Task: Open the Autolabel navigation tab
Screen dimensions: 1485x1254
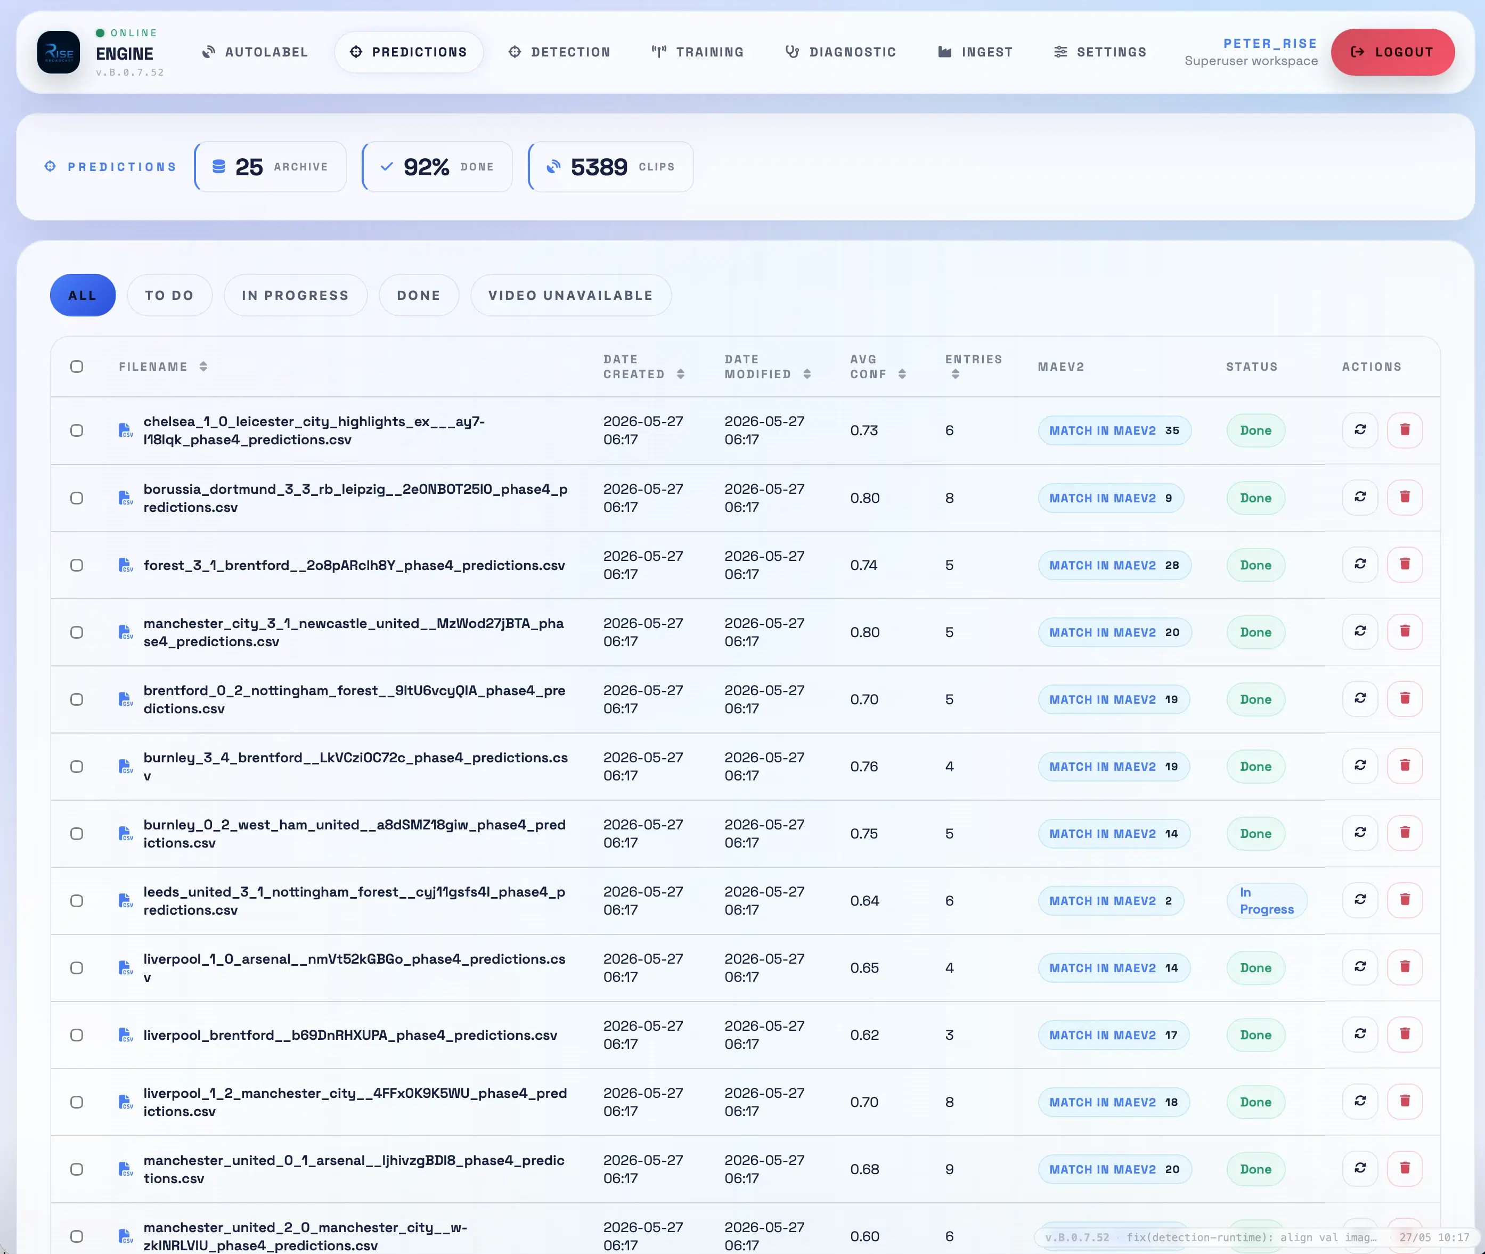Action: tap(255, 52)
